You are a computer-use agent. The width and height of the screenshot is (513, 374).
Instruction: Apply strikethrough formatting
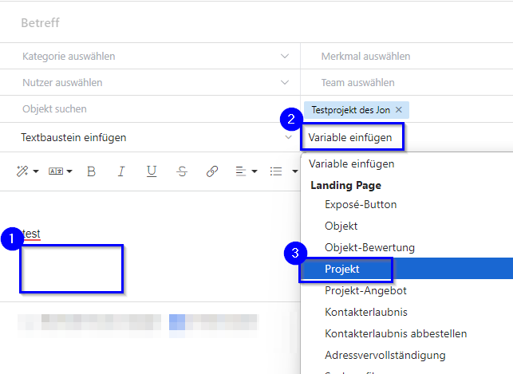182,171
